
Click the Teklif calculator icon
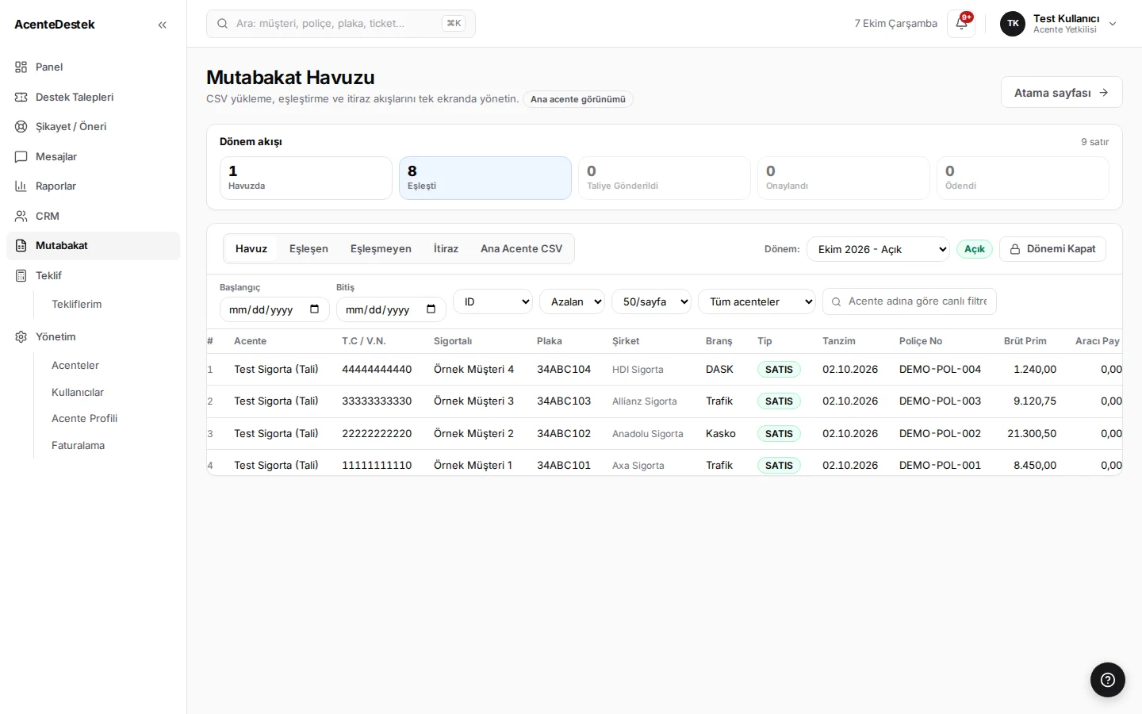click(21, 275)
